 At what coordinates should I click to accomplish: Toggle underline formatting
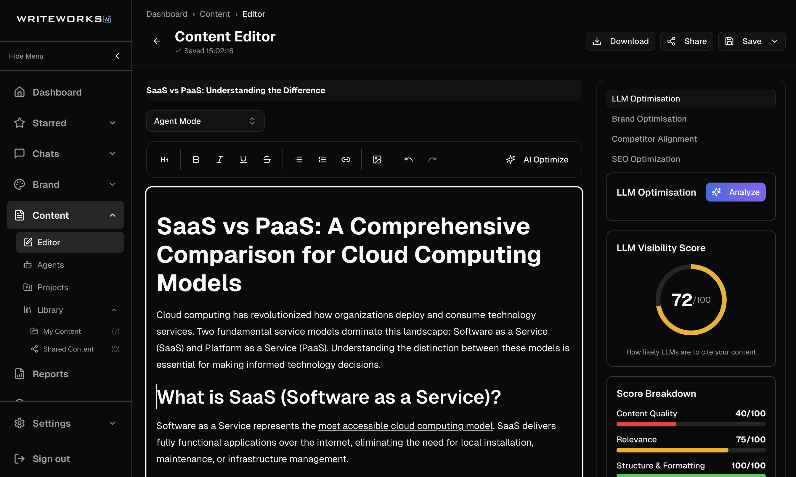point(243,159)
